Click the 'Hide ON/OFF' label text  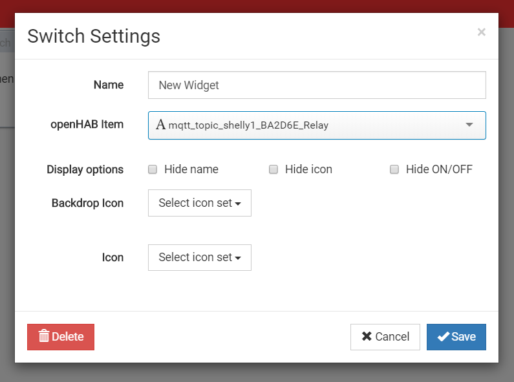439,169
